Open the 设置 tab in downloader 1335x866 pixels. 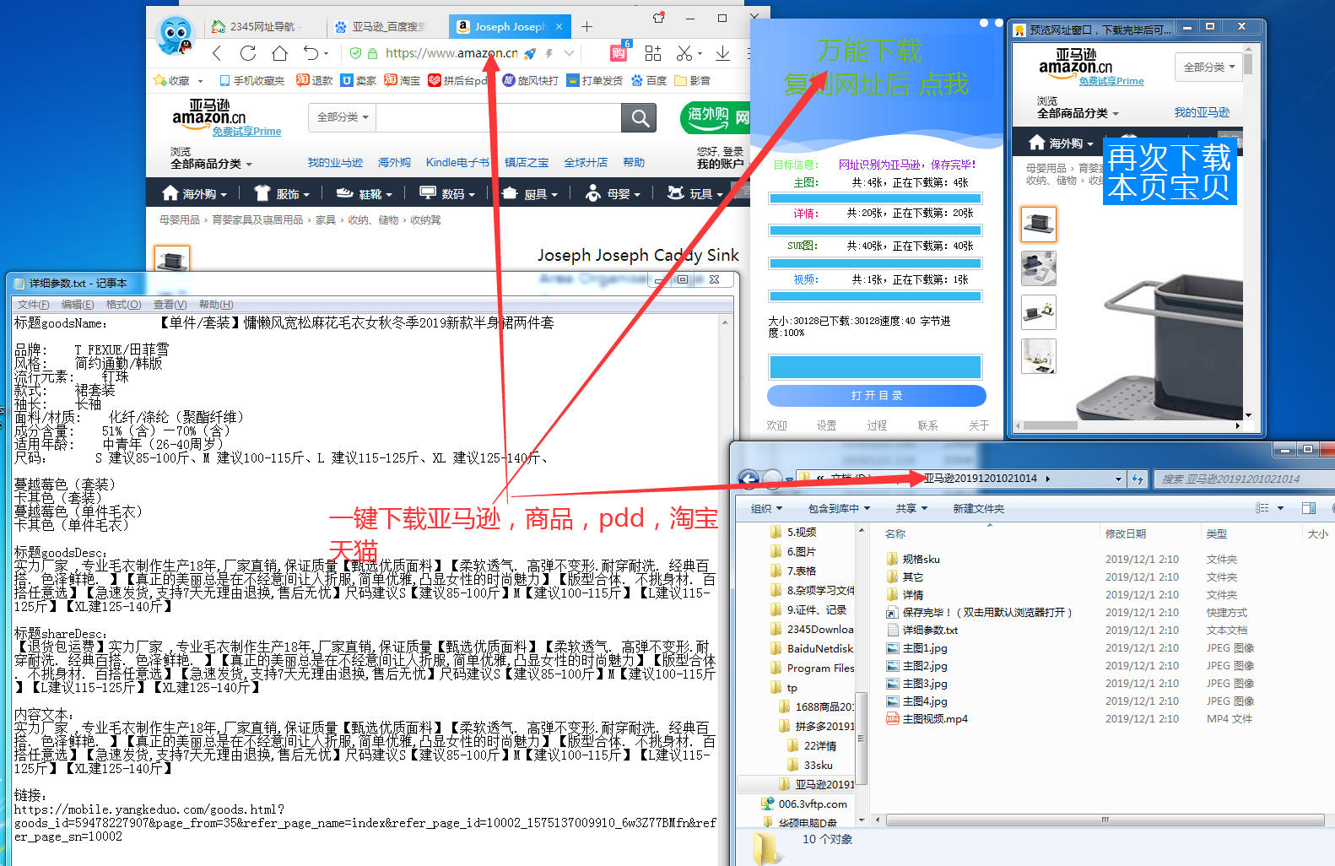click(826, 425)
